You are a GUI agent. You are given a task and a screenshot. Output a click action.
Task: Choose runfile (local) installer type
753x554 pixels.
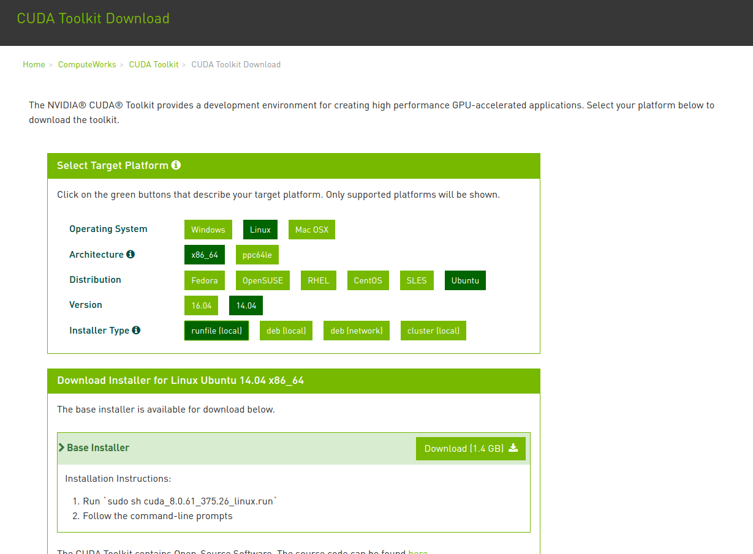pos(217,331)
